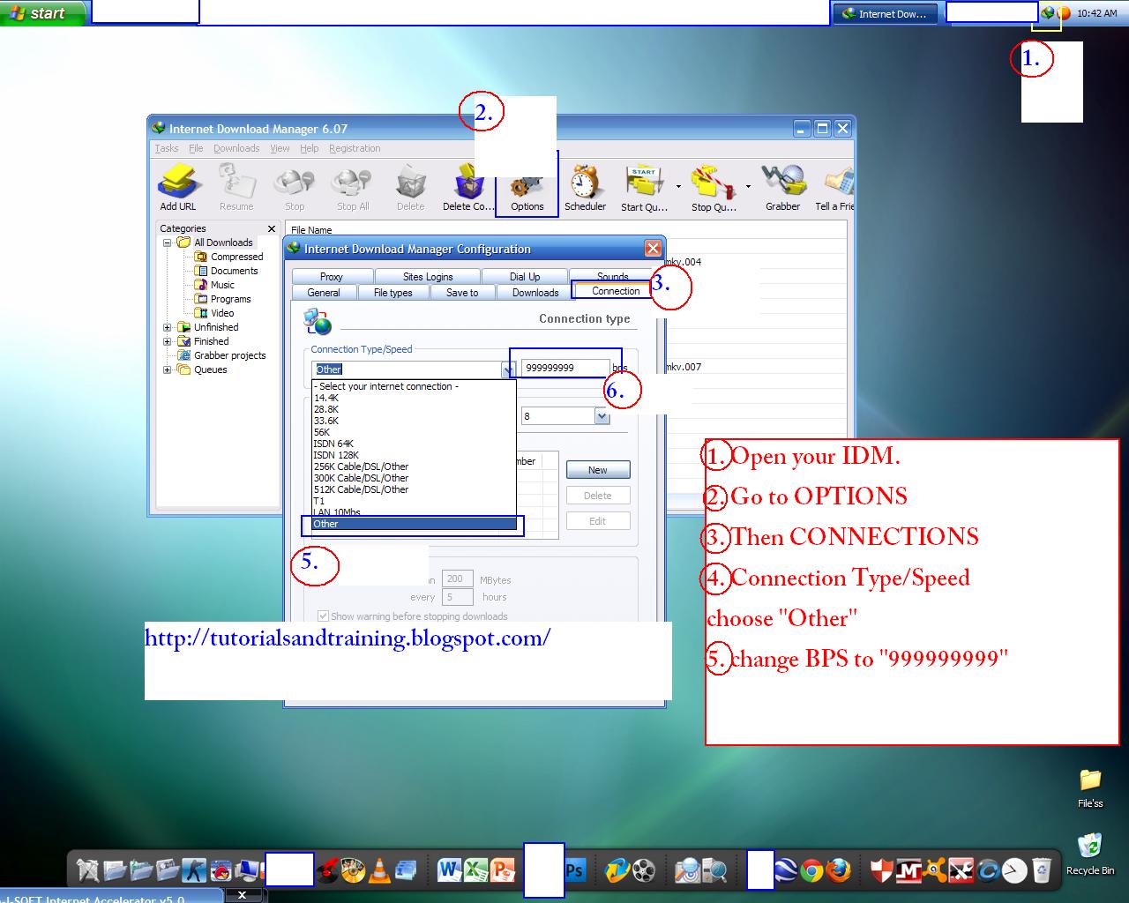Switch to the Dial Up tab
The height and width of the screenshot is (903, 1129).
[525, 277]
